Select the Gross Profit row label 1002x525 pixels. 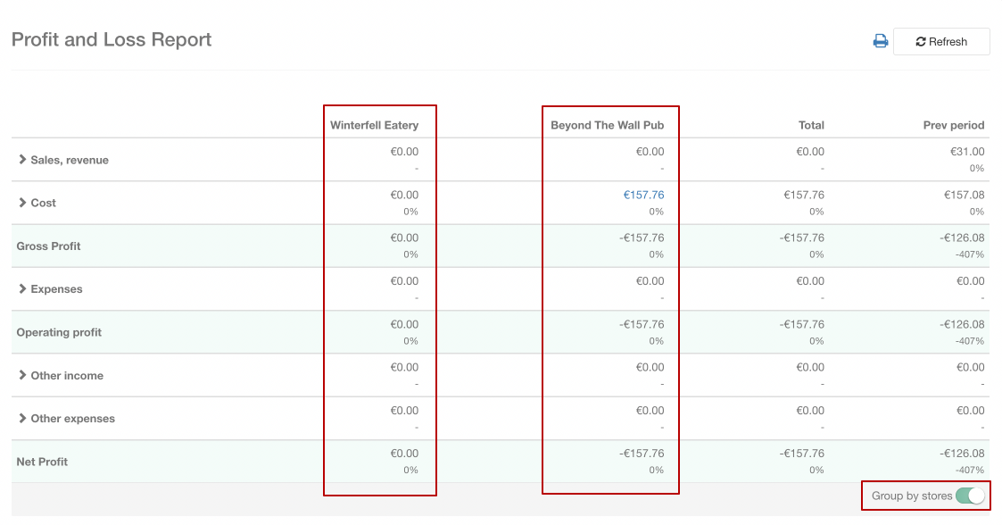[48, 246]
